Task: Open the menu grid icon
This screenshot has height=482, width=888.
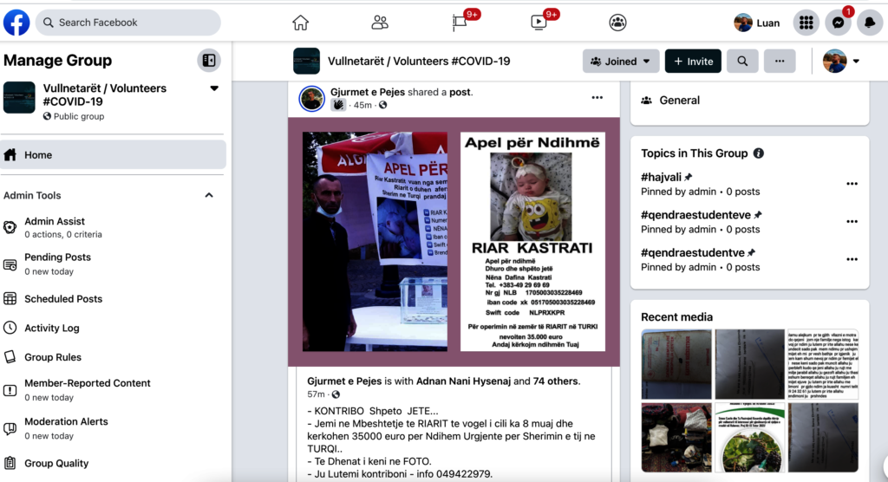Action: pos(806,23)
